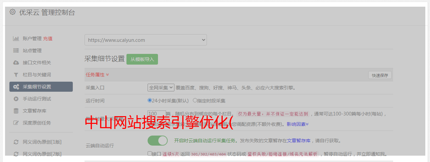430x162 pixels.
Task: Open the site URL dropdown https://www.ucaiyun.com
Action: [x=146, y=40]
